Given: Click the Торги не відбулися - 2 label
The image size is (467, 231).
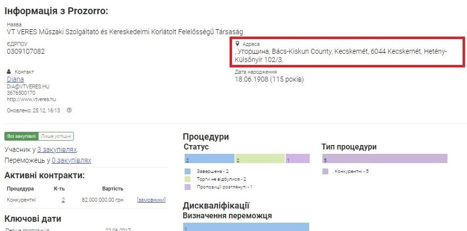Looking at the screenshot, I should click(221, 179).
